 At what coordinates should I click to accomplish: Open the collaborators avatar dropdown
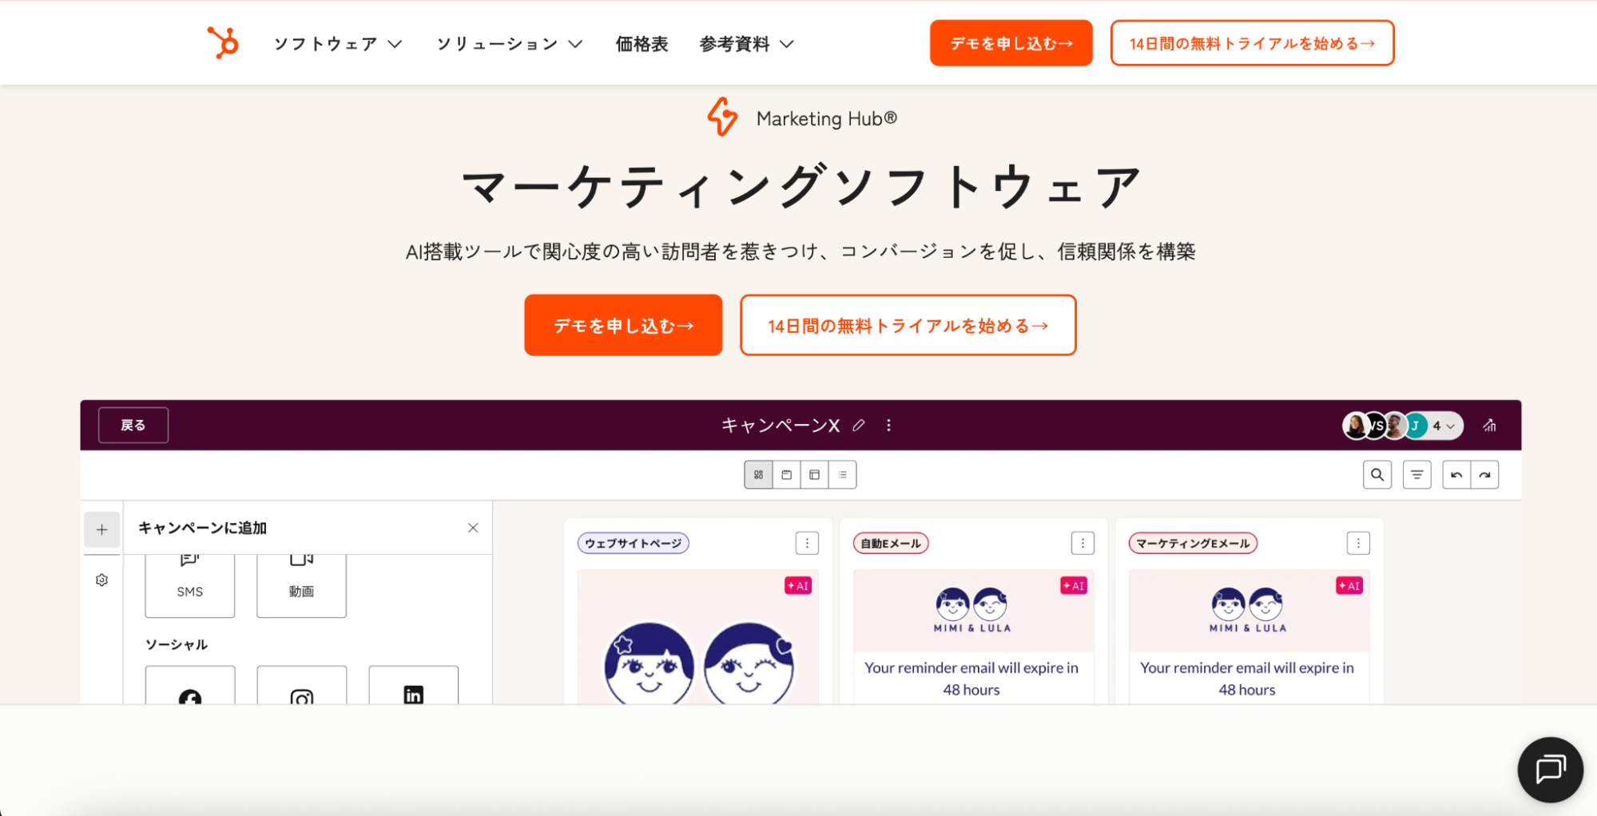click(x=1444, y=426)
